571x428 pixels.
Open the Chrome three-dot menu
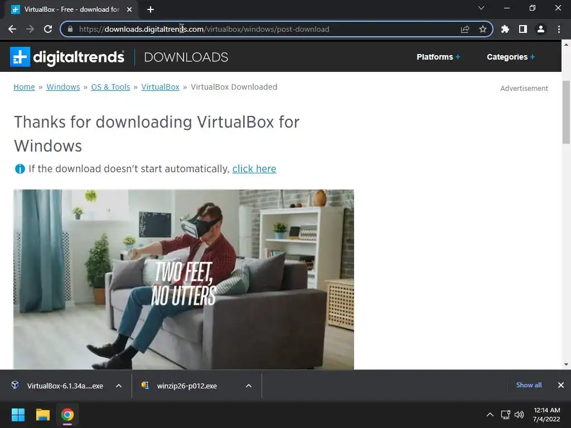point(559,29)
